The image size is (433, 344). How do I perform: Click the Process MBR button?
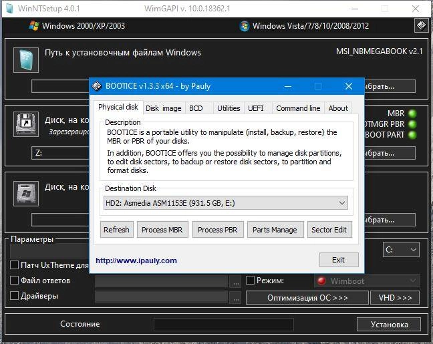[162, 229]
